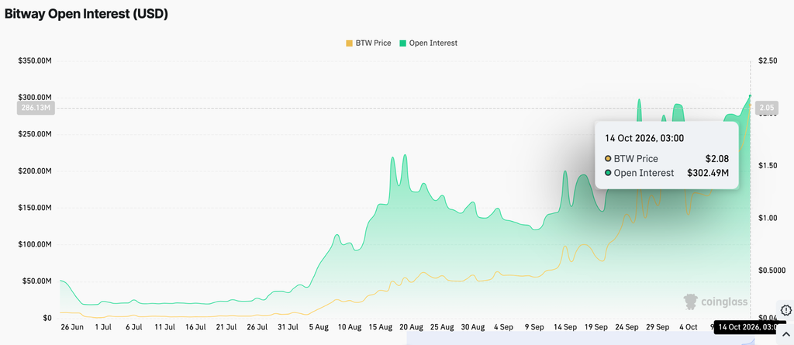
Task: Click the $1.00 right axis price label
Action: [767, 218]
